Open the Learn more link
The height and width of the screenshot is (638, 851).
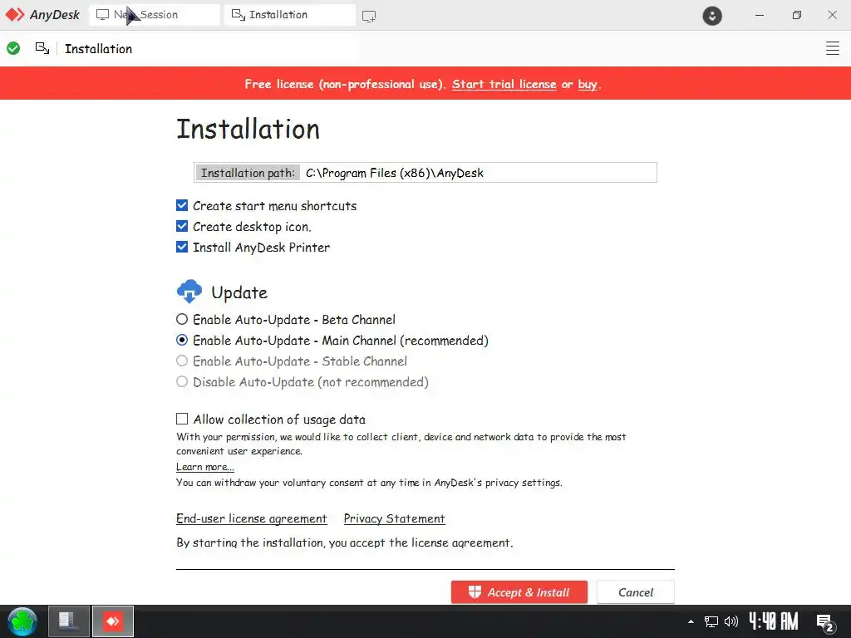point(205,467)
